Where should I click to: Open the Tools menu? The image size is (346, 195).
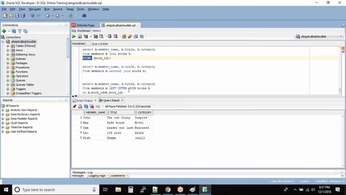coord(81,9)
